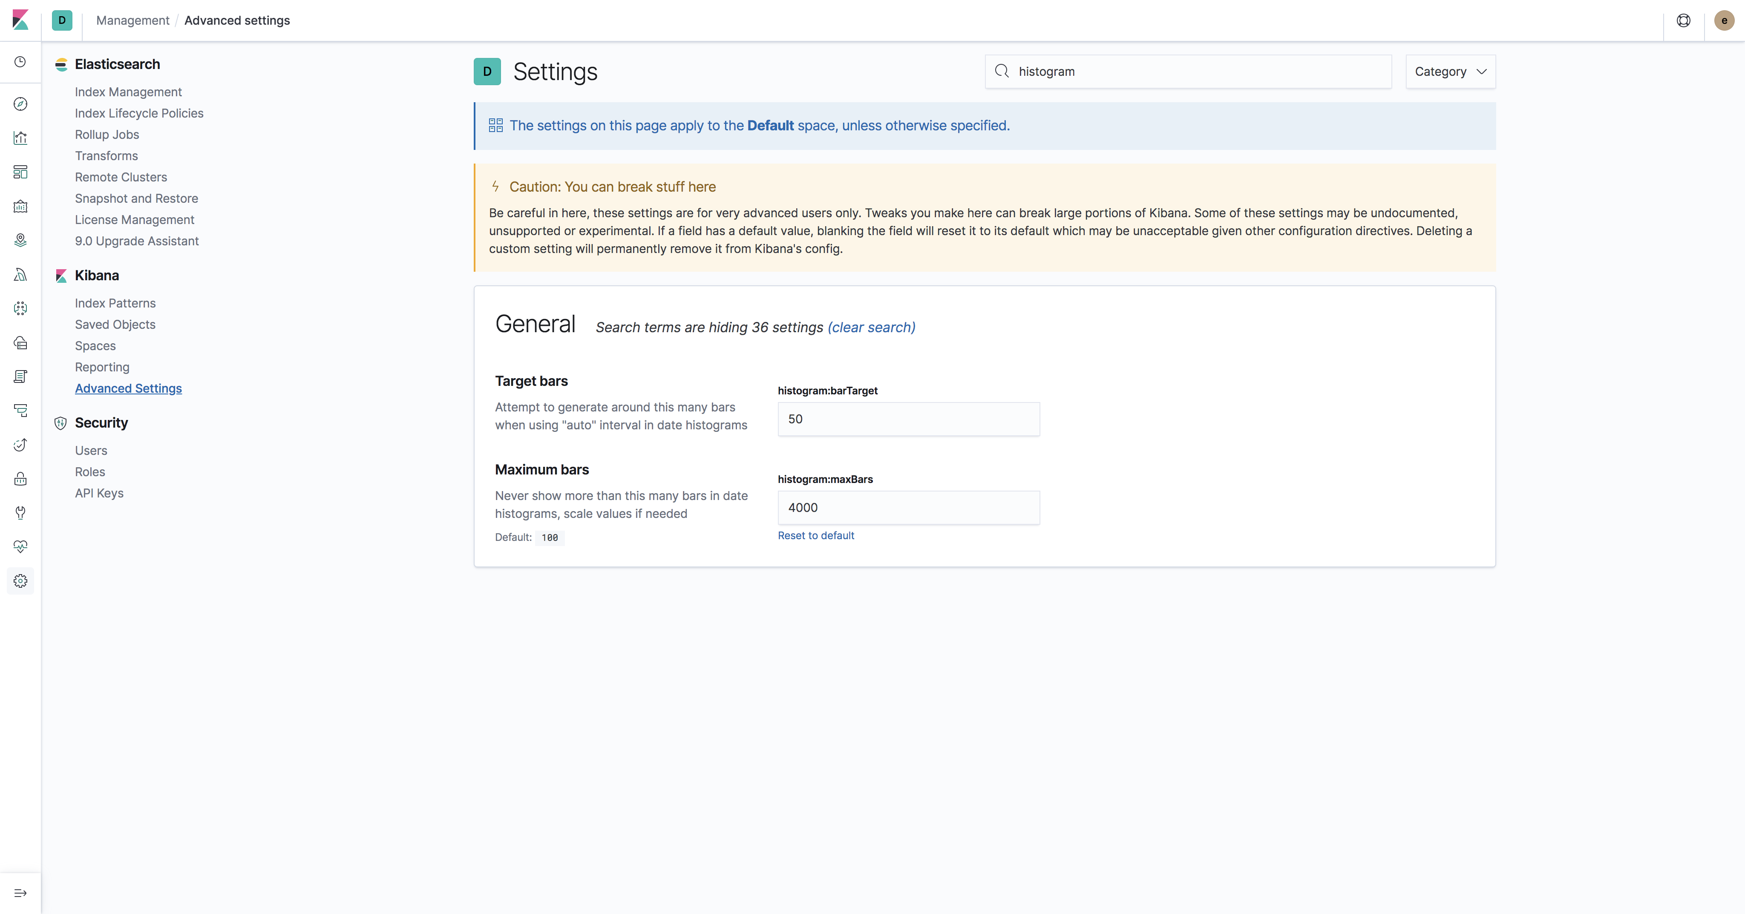Image resolution: width=1745 pixels, height=914 pixels.
Task: Click inside the histogram search field
Action: pos(1186,71)
